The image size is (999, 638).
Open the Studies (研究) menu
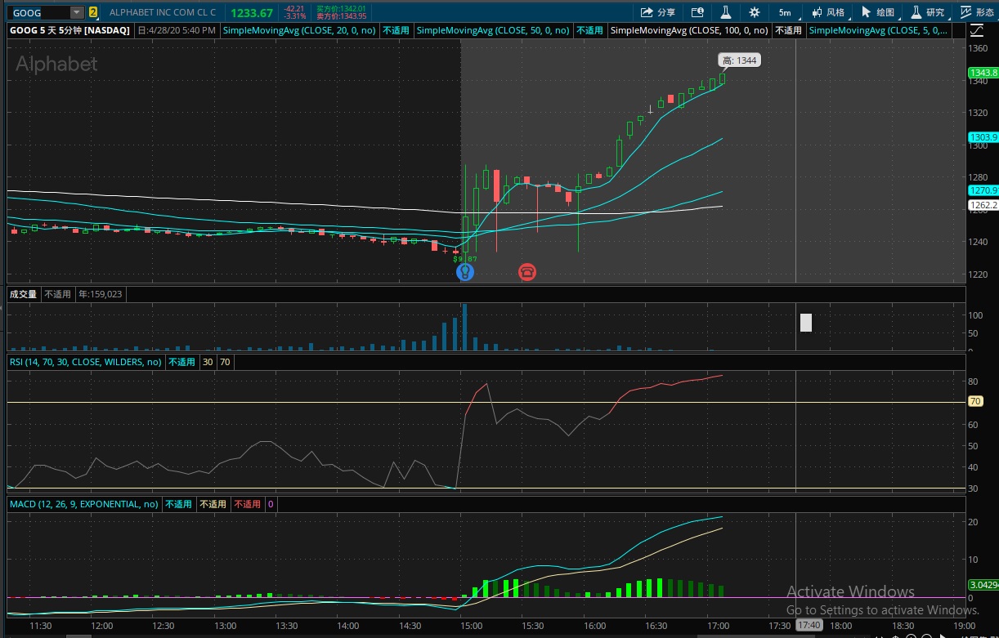pyautogui.click(x=928, y=12)
